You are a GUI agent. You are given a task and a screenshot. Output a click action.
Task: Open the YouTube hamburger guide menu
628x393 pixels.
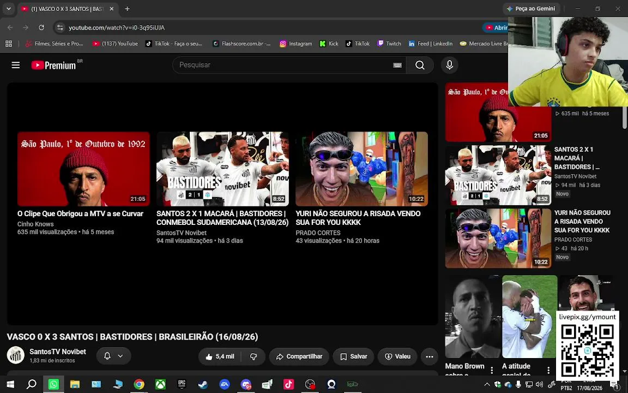click(x=16, y=65)
